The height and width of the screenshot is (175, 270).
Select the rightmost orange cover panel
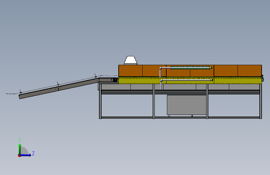(250, 71)
